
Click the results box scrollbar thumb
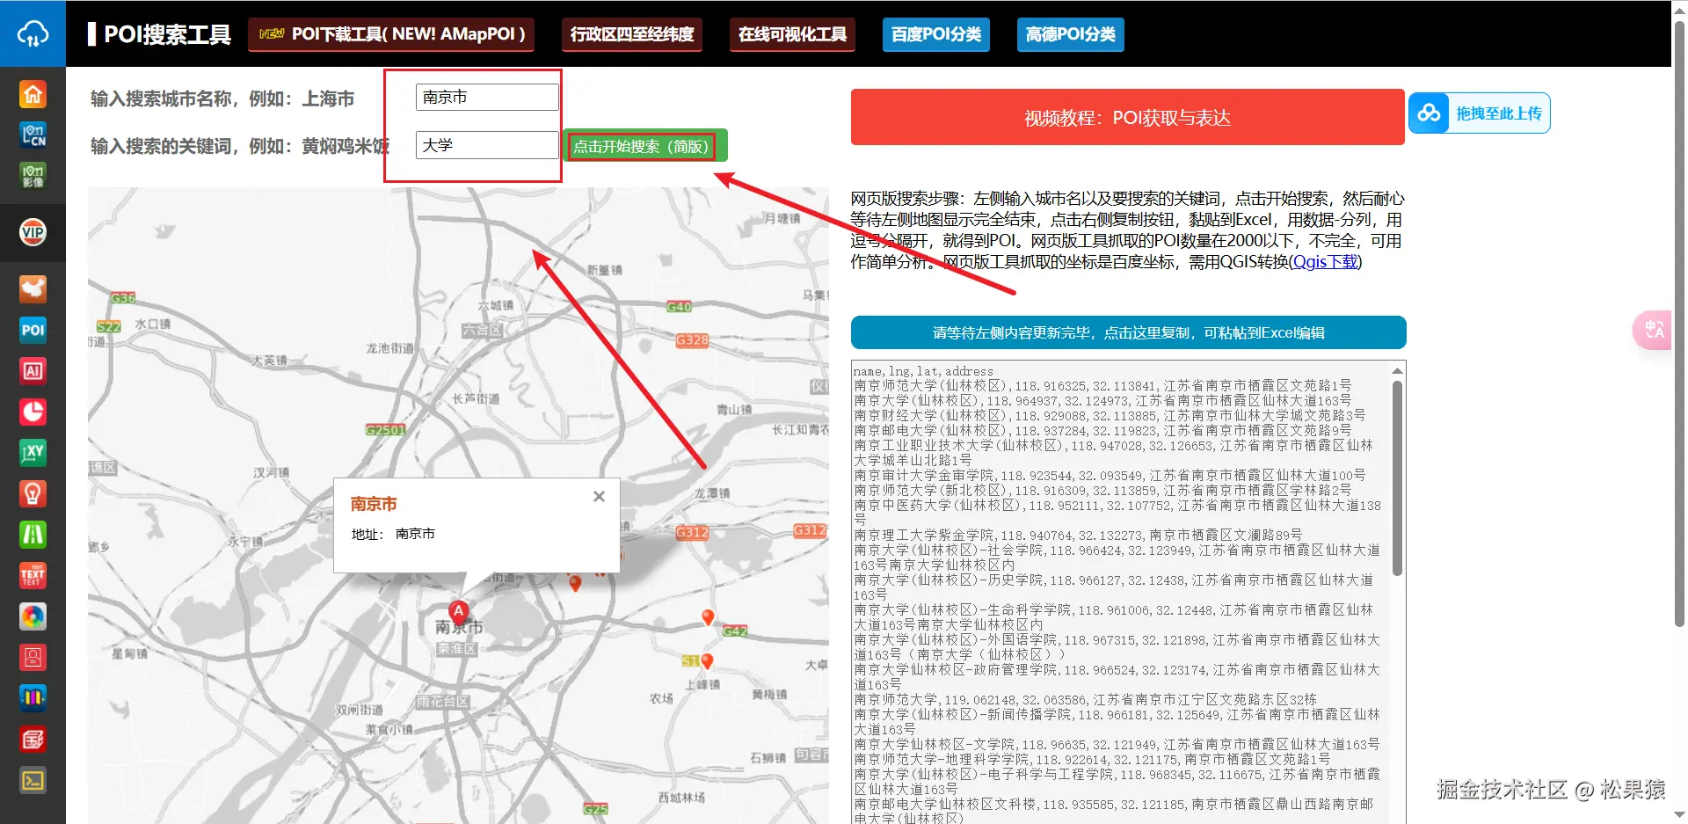click(1397, 478)
